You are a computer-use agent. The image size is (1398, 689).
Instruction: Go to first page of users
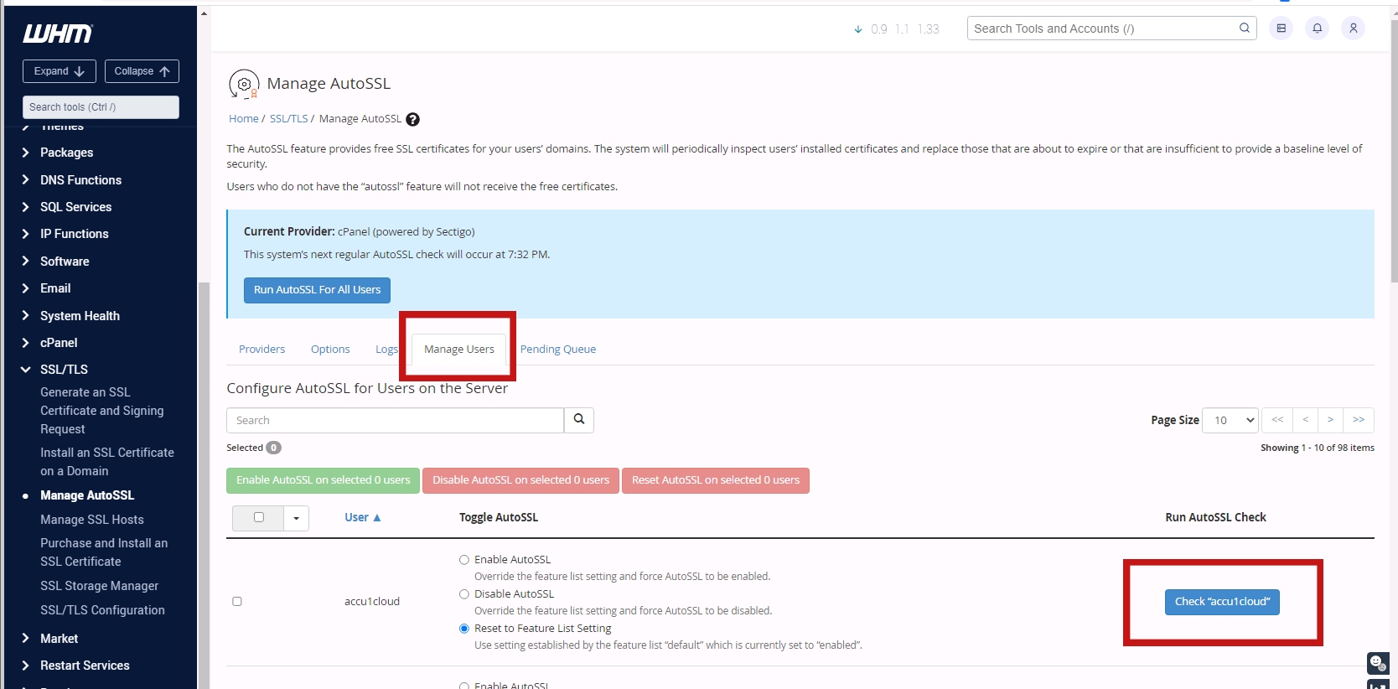pyautogui.click(x=1277, y=420)
